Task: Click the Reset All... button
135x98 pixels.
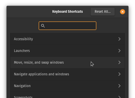Action: [x=103, y=12]
